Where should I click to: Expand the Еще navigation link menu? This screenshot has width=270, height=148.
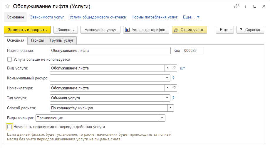192,17
